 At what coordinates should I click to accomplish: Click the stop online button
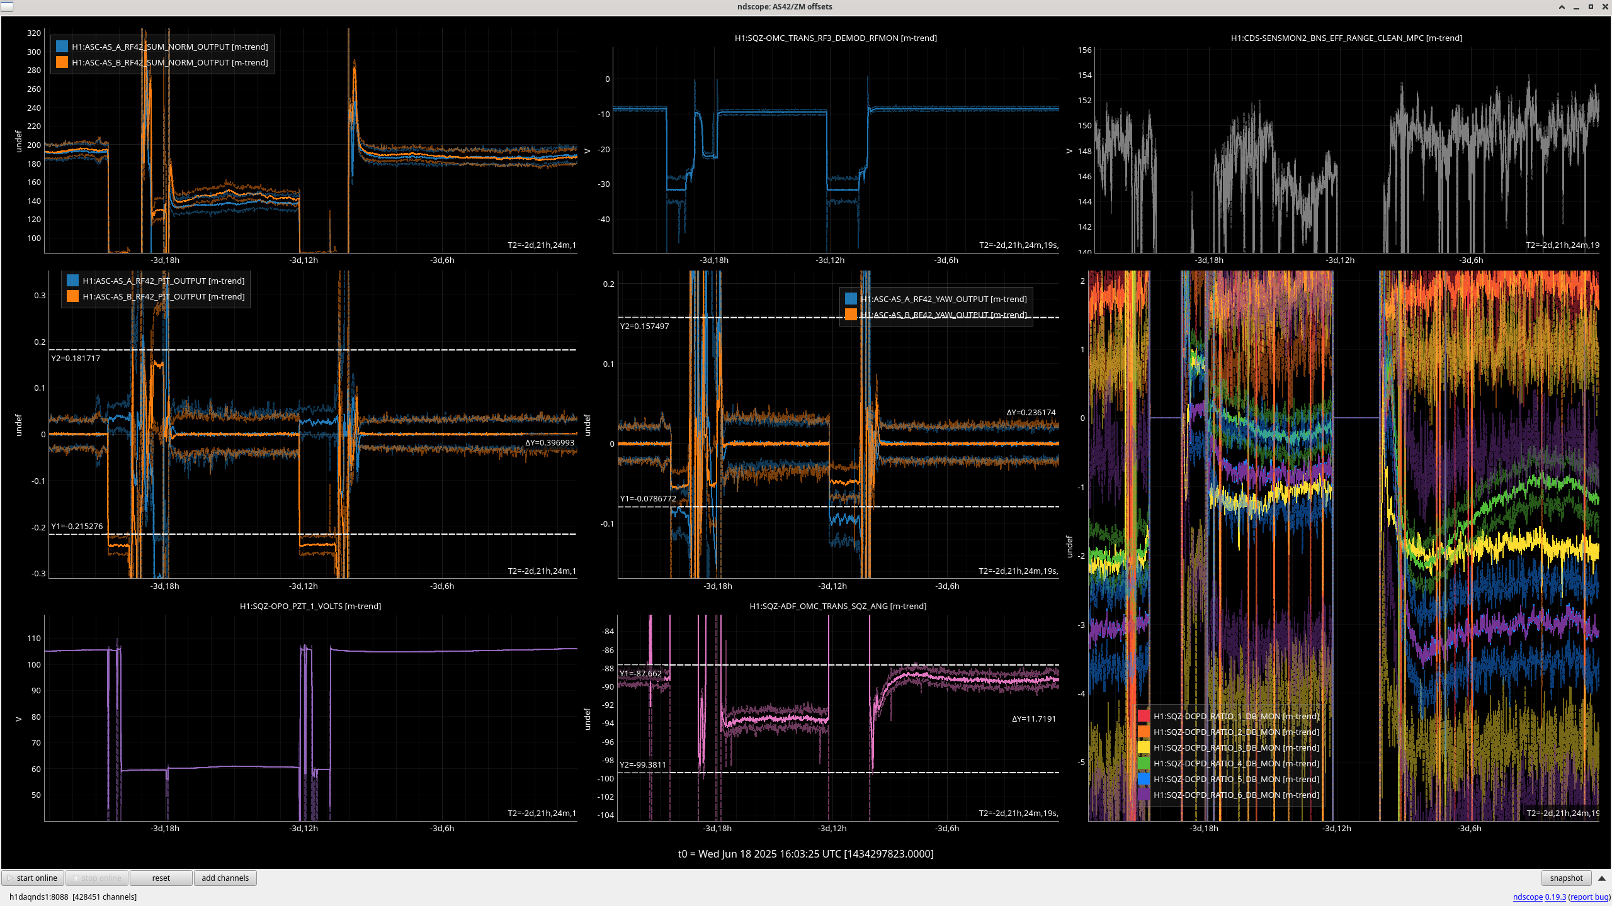click(x=97, y=878)
